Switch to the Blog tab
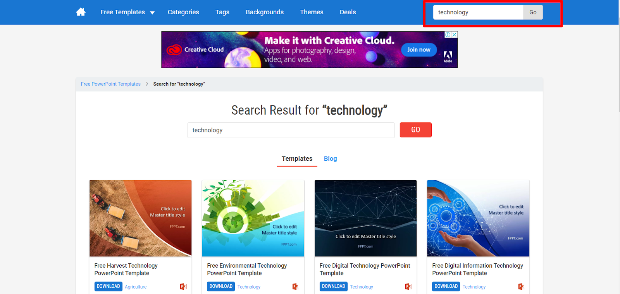This screenshot has width=620, height=294. click(330, 159)
